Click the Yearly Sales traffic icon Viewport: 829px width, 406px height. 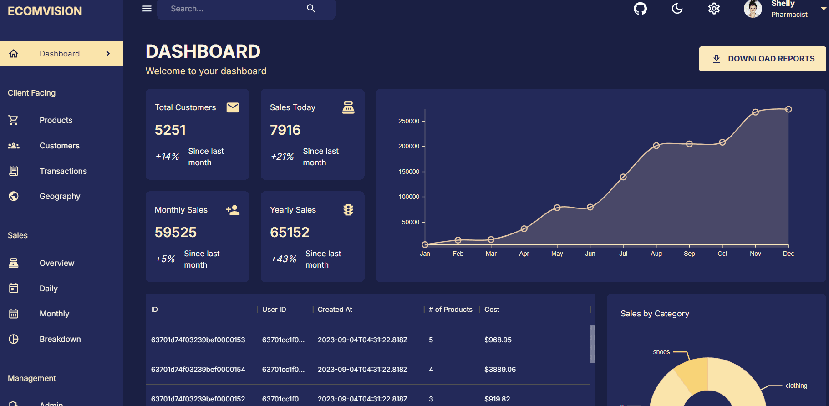pos(348,210)
